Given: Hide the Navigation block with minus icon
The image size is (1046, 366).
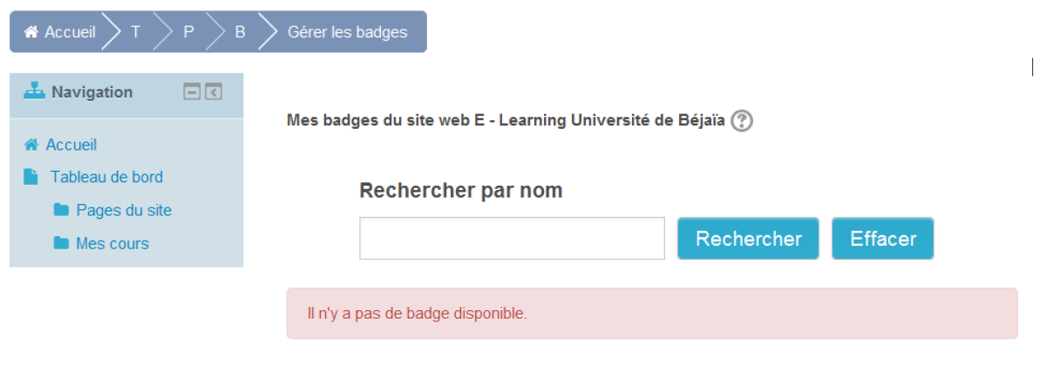Looking at the screenshot, I should (x=192, y=91).
